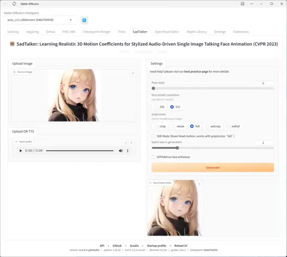Screen dimensions: 287x257
Task: Open the Extras tab
Action: pyautogui.click(x=51, y=32)
